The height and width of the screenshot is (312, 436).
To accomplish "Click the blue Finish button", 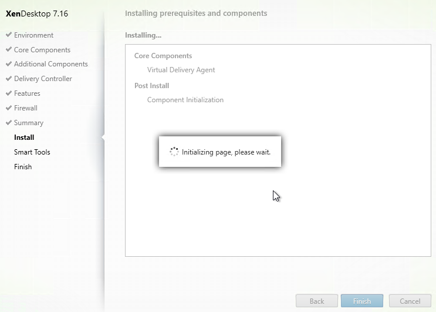I will click(x=362, y=301).
